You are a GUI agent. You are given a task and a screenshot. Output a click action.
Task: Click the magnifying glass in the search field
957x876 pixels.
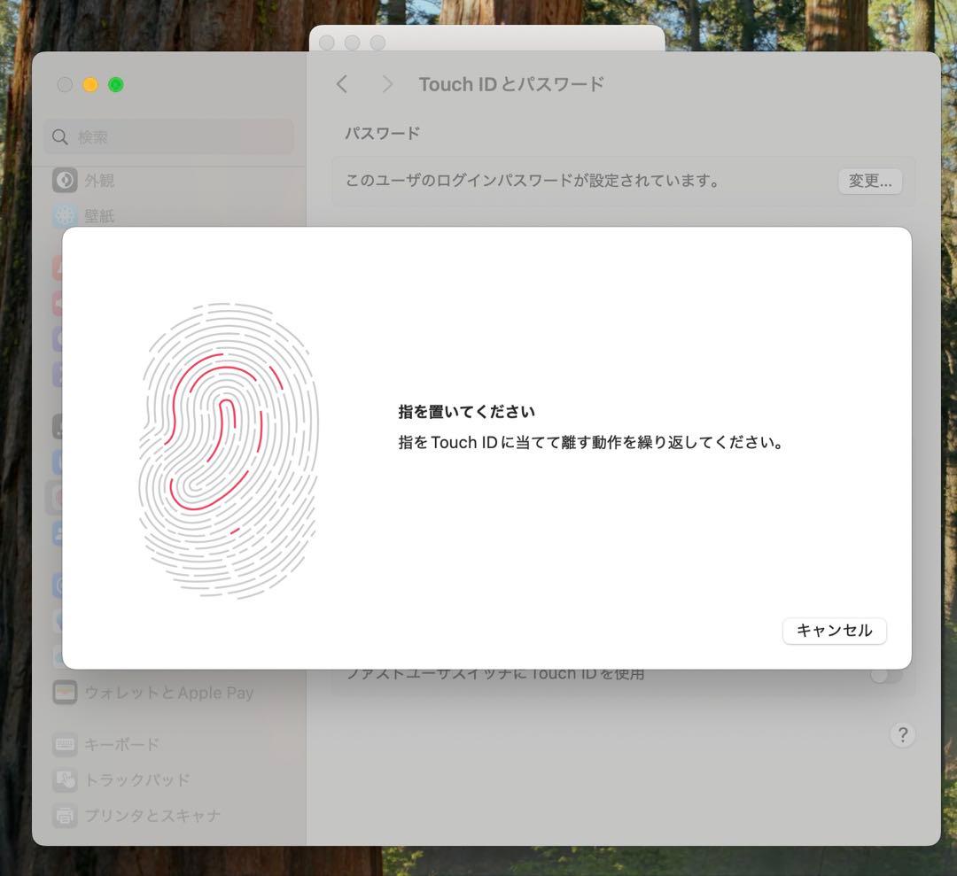pyautogui.click(x=58, y=137)
